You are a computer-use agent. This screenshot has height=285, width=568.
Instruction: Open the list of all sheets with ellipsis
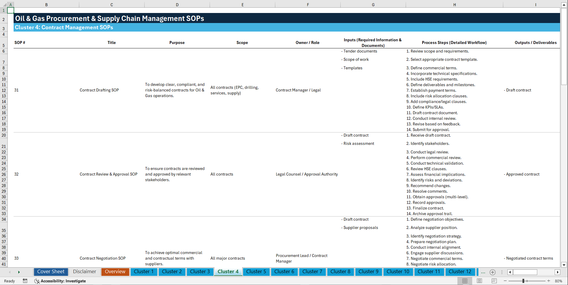pyautogui.click(x=483, y=272)
